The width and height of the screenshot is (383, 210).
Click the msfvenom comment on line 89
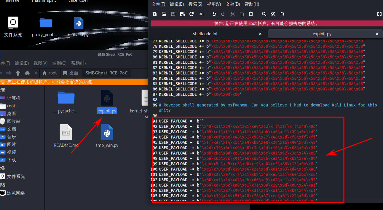(x=268, y=108)
